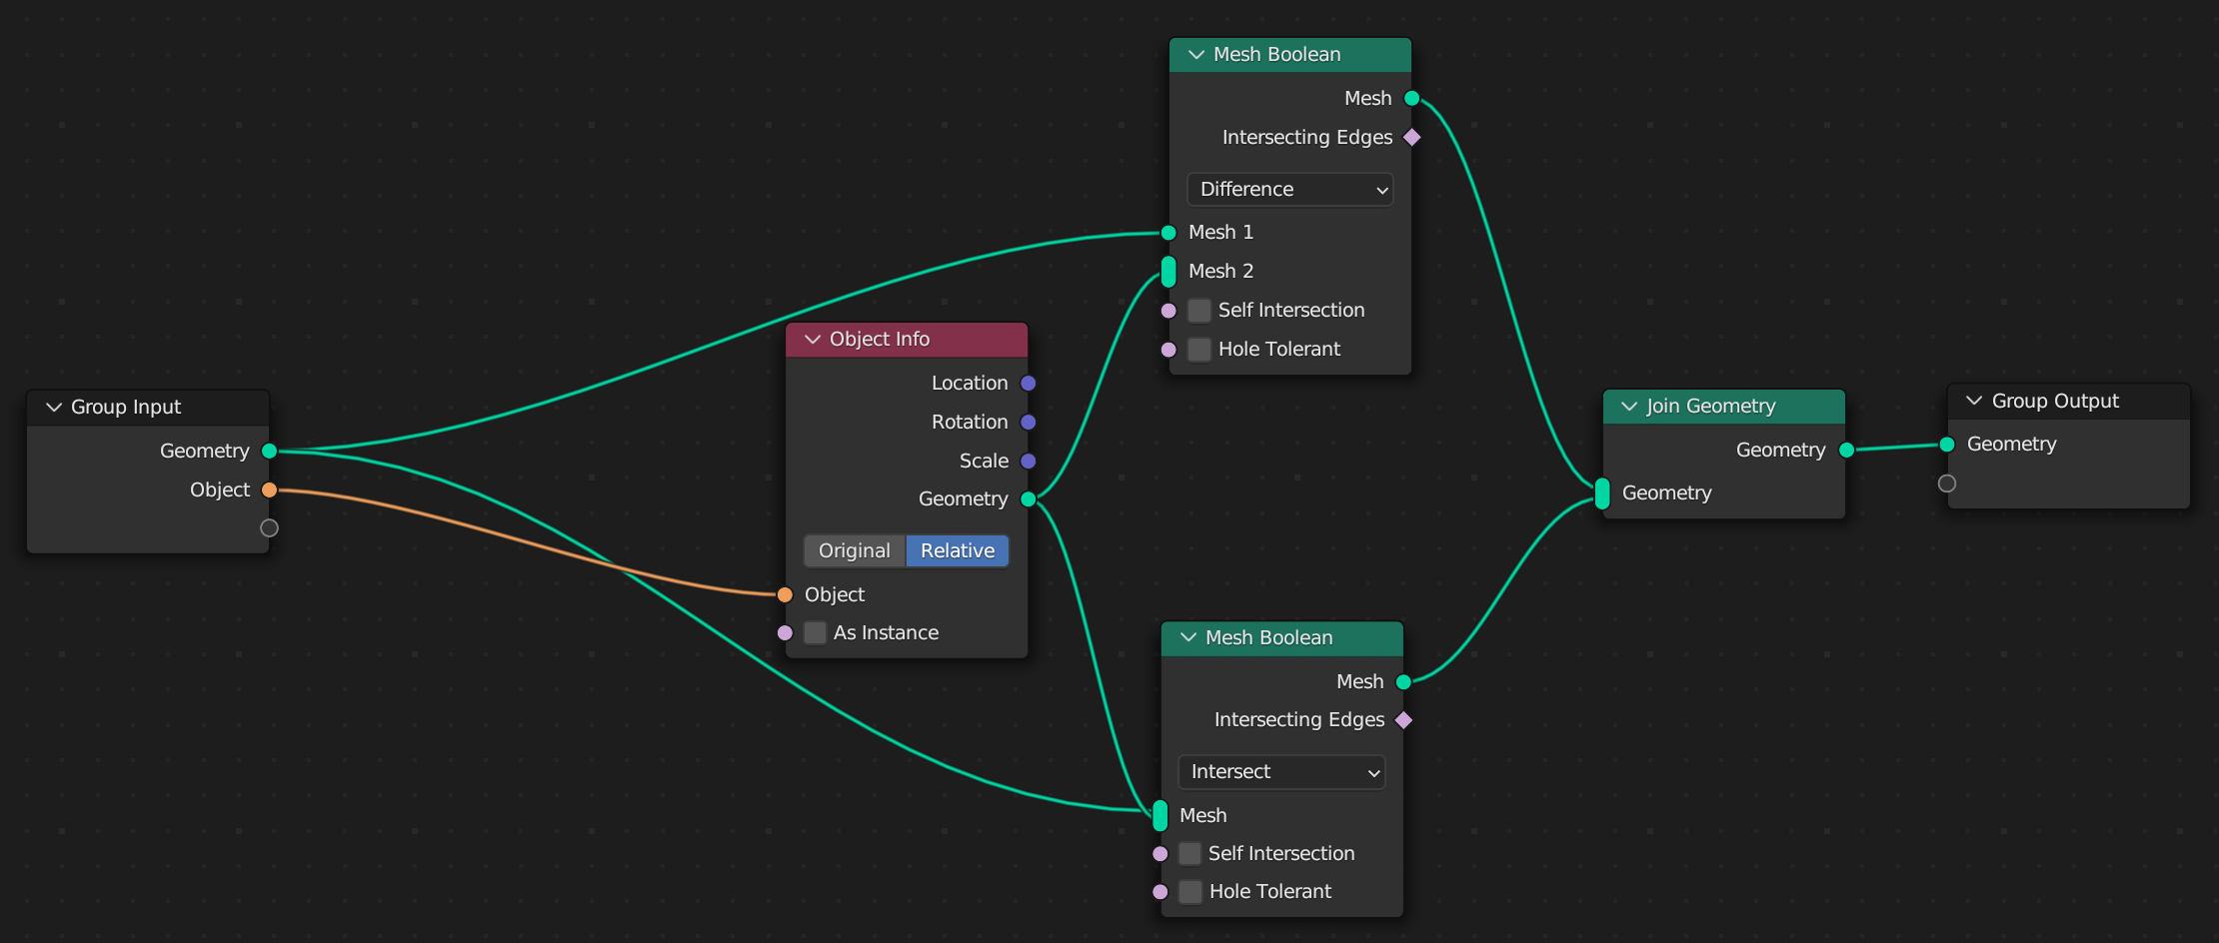Image resolution: width=2219 pixels, height=943 pixels.
Task: Click the Location output socket on Object Info
Action: tap(1028, 383)
